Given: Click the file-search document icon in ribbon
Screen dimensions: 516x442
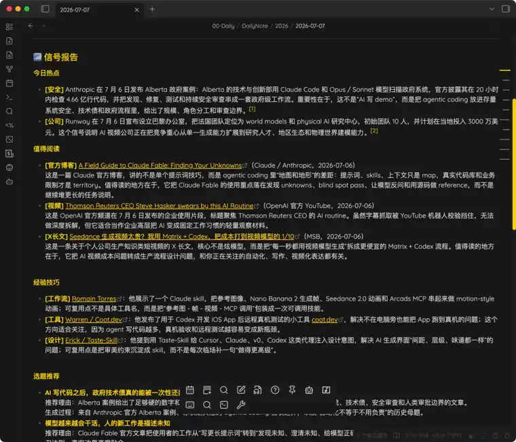Looking at the screenshot, I should 10,55.
